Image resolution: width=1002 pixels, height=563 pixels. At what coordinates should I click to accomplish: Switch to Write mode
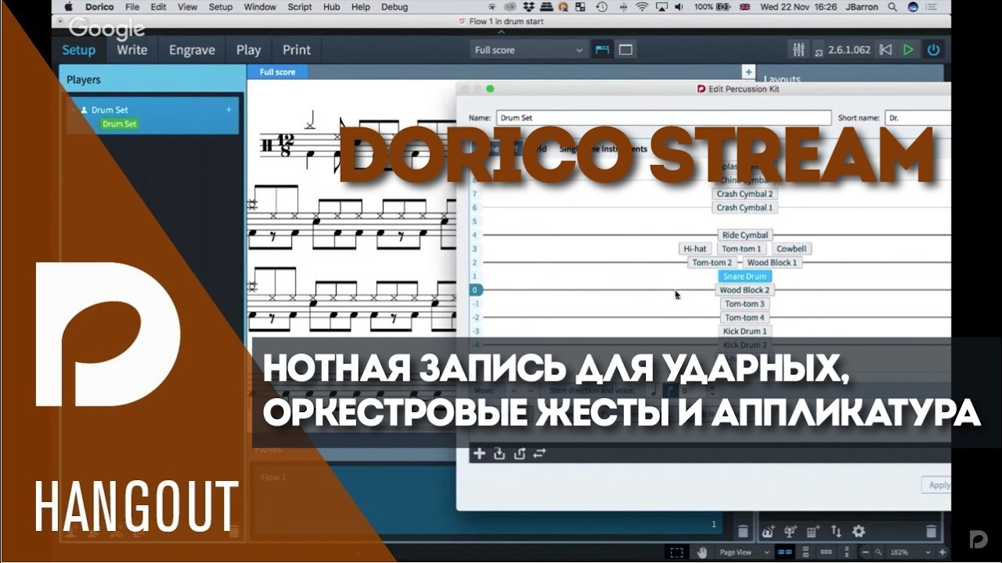(132, 49)
